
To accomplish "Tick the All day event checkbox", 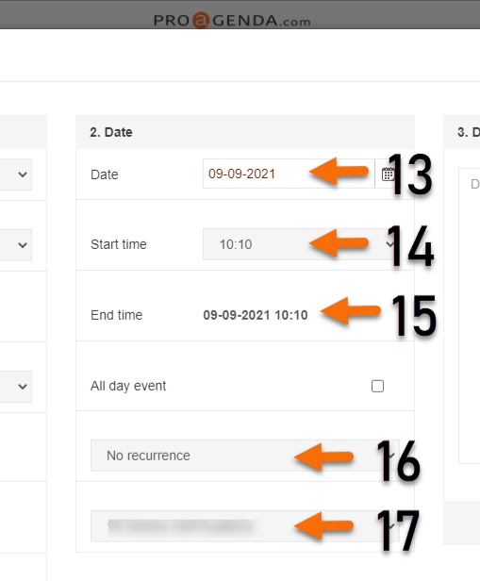I will [377, 386].
